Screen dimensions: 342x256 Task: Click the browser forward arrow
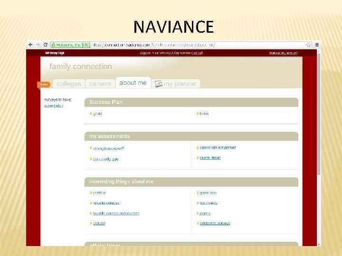point(38,45)
